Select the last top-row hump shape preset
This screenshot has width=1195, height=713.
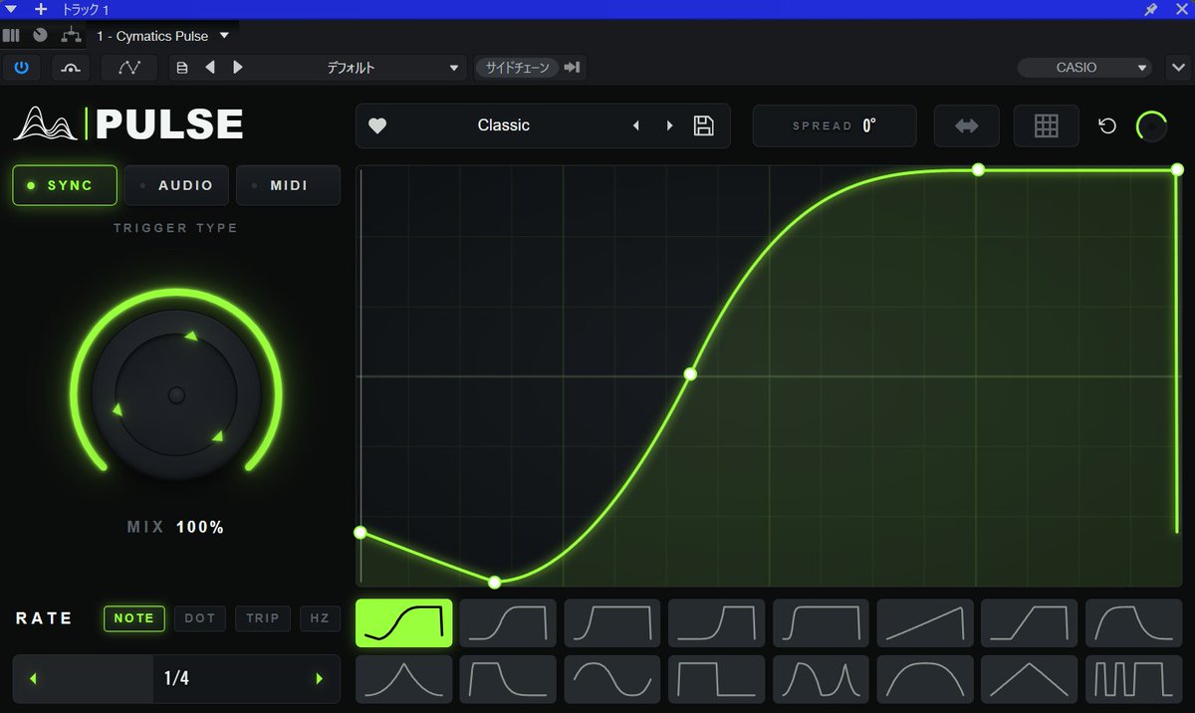tap(1134, 623)
